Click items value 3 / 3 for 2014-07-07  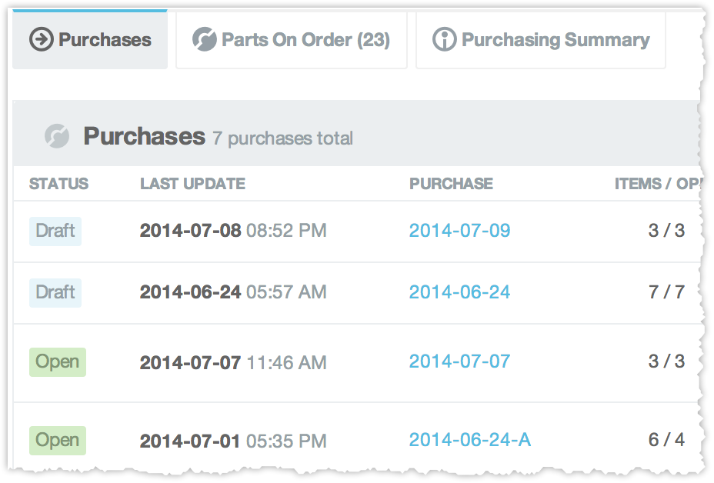666,361
